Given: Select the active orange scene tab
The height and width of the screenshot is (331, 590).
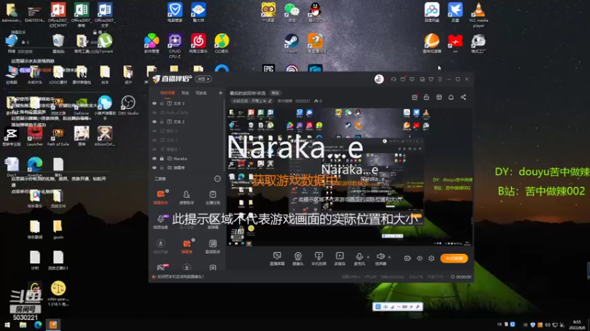Looking at the screenshot, I should [x=167, y=93].
